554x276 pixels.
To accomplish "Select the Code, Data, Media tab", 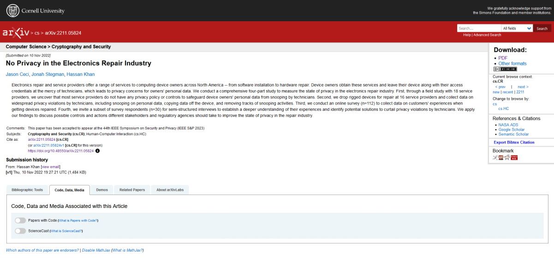I will coord(69,190).
